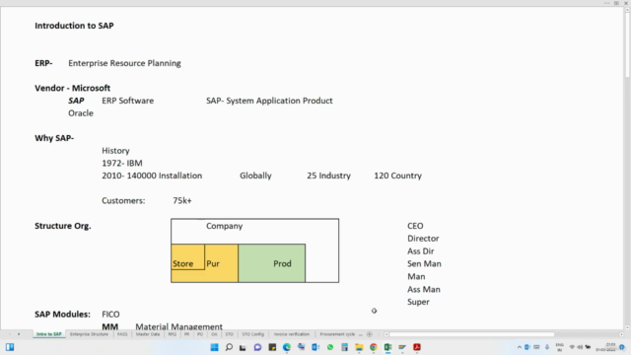Open the STO Config sheet tab
The image size is (631, 355).
[x=253, y=334]
